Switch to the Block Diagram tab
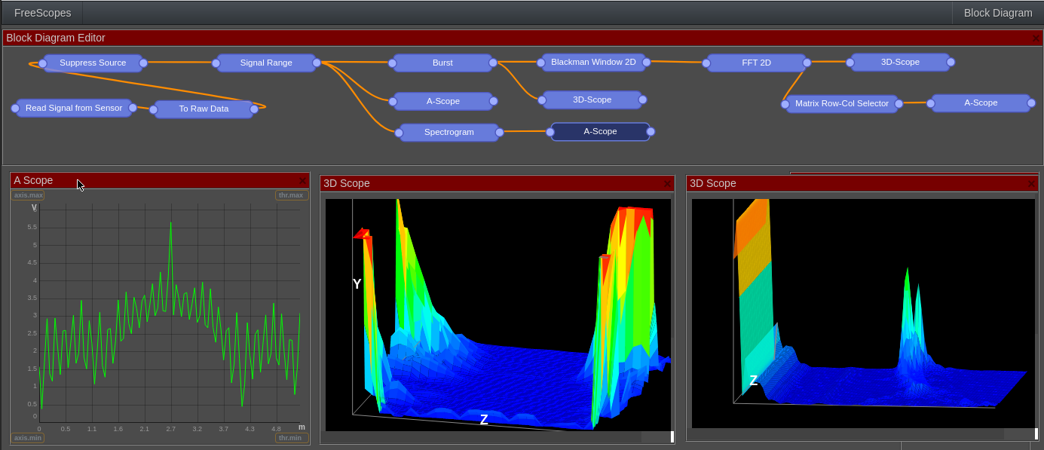 click(x=997, y=13)
